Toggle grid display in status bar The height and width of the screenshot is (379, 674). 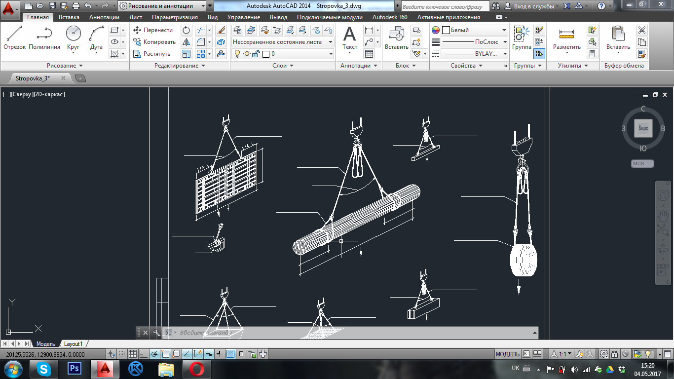click(x=132, y=354)
